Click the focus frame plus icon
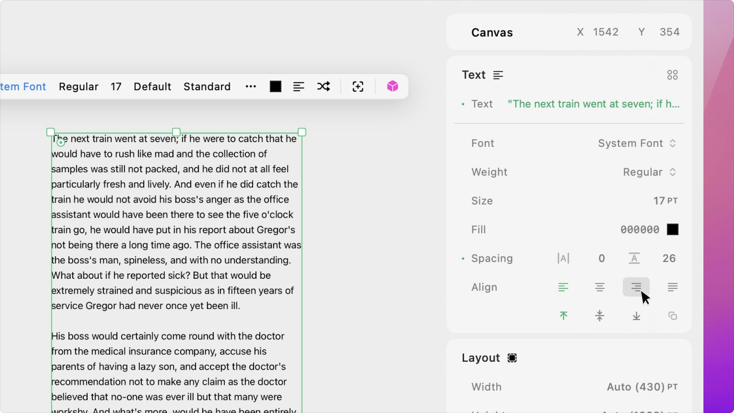Viewport: 734px width, 413px height. 358,86
